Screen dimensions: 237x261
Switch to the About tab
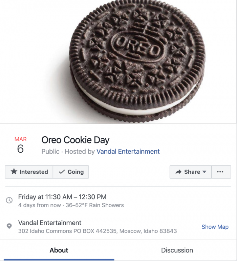pos(59,250)
